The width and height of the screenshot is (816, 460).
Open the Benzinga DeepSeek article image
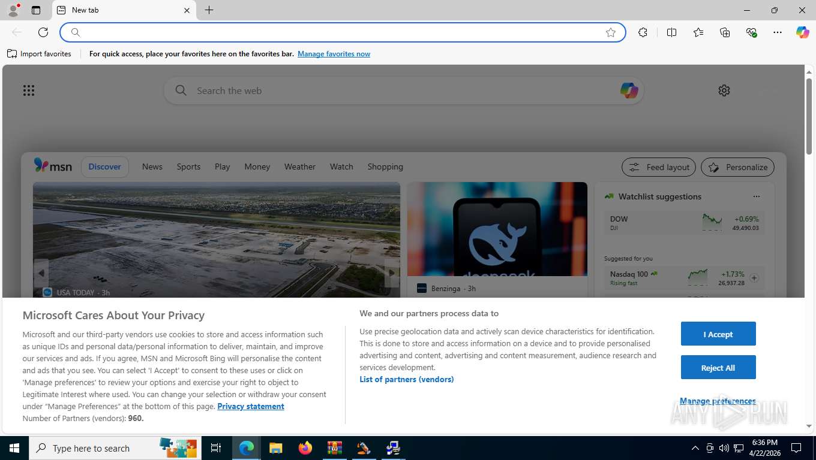point(497,229)
